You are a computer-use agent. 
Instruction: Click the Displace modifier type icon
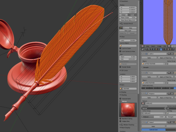pos(146,93)
